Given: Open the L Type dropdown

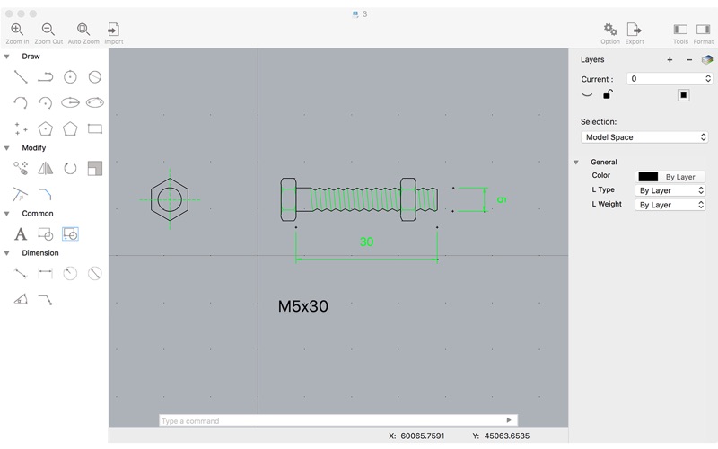Looking at the screenshot, I should pyautogui.click(x=670, y=190).
